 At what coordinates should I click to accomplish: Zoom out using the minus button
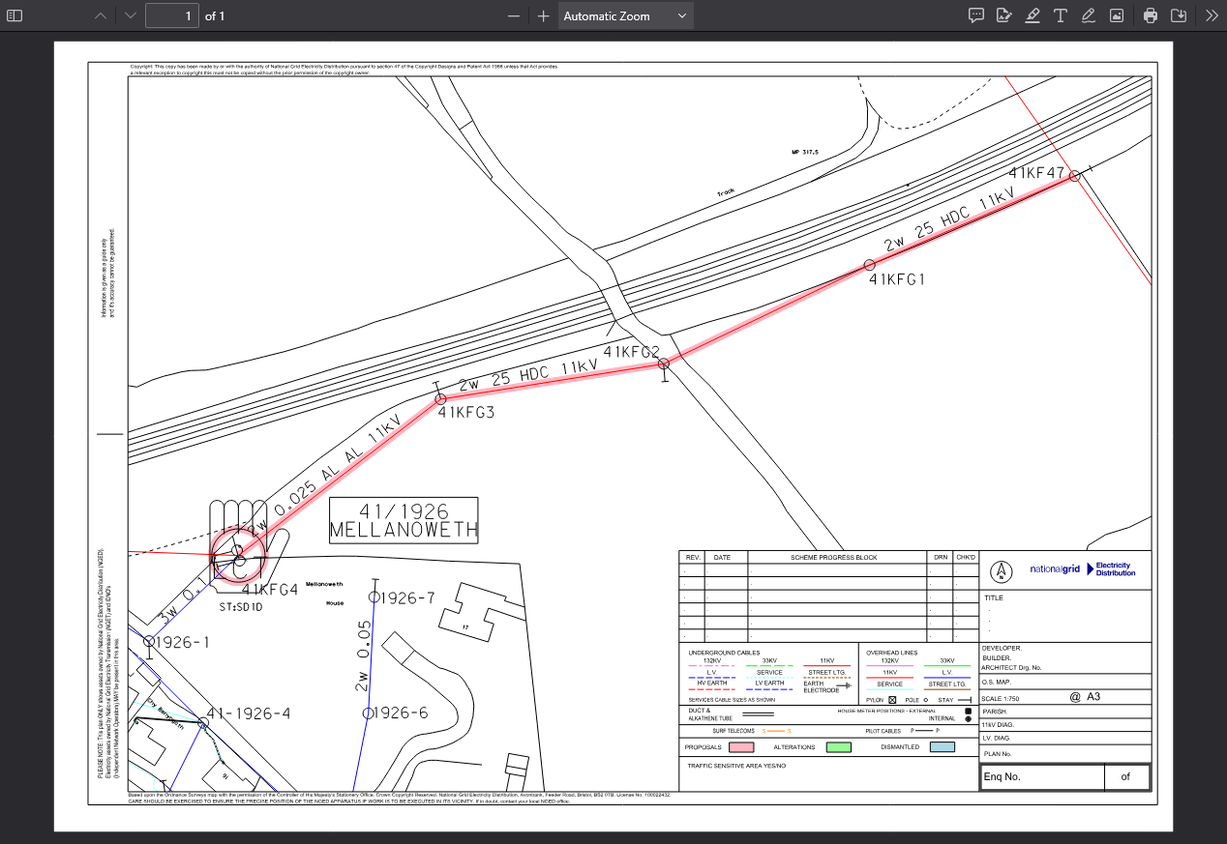514,15
